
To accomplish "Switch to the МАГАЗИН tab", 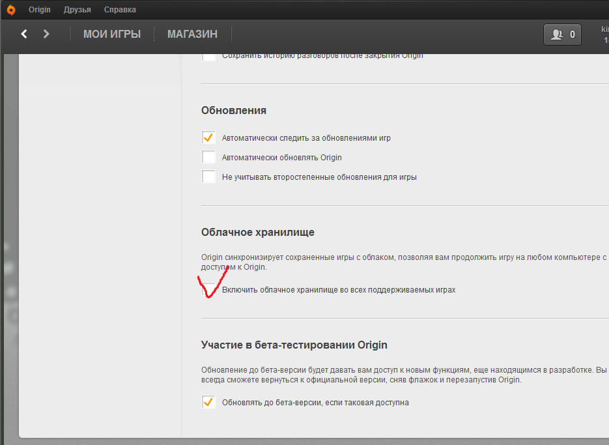I will pos(192,34).
